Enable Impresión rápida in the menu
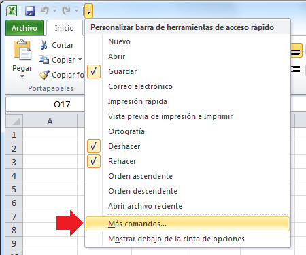The image size is (306, 255). coord(188,101)
